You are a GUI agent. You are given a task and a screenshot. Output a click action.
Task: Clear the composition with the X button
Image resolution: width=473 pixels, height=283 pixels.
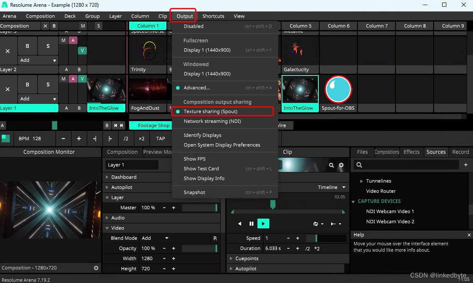coord(45,26)
